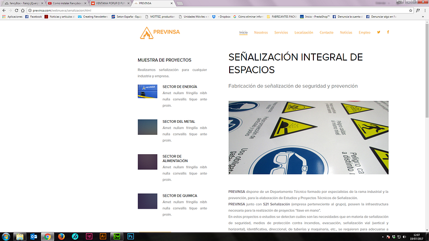Open the Twitter icon in site header

pyautogui.click(x=379, y=32)
